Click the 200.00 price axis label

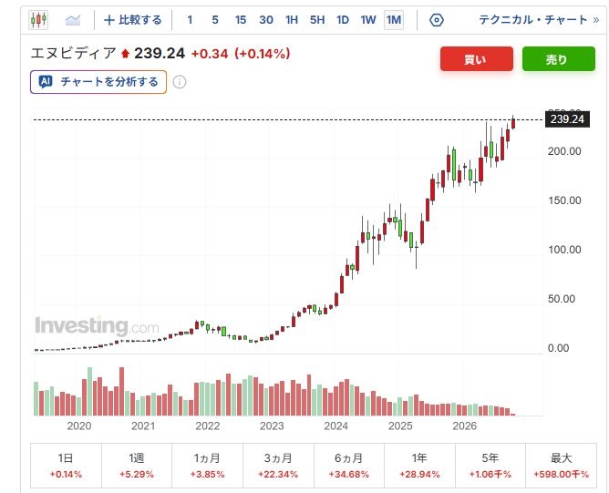pos(564,151)
